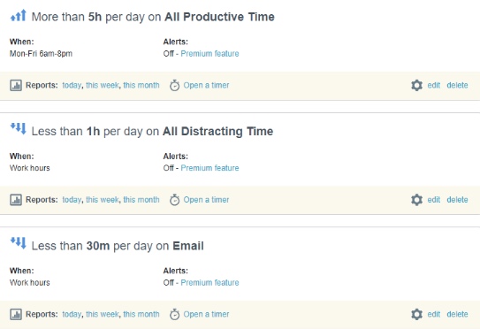Delete the All Distracting Time goal
This screenshot has width=480, height=329.
pos(457,200)
